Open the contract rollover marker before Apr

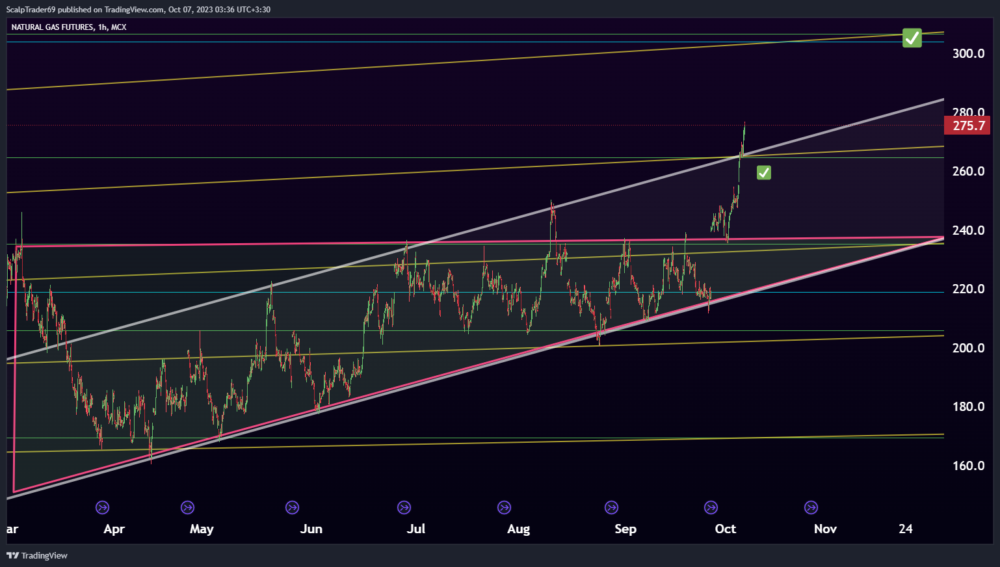pos(102,507)
